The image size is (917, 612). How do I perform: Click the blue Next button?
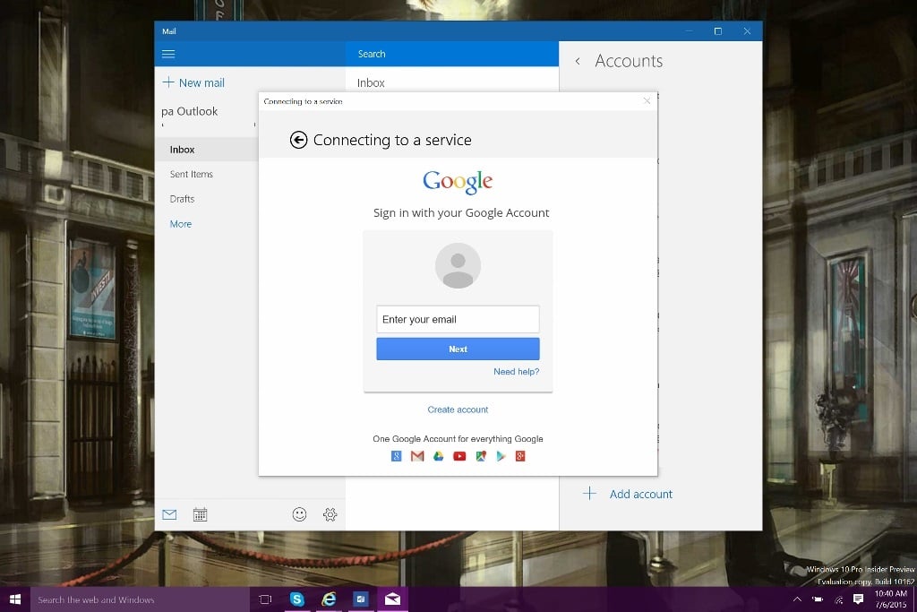click(x=458, y=349)
